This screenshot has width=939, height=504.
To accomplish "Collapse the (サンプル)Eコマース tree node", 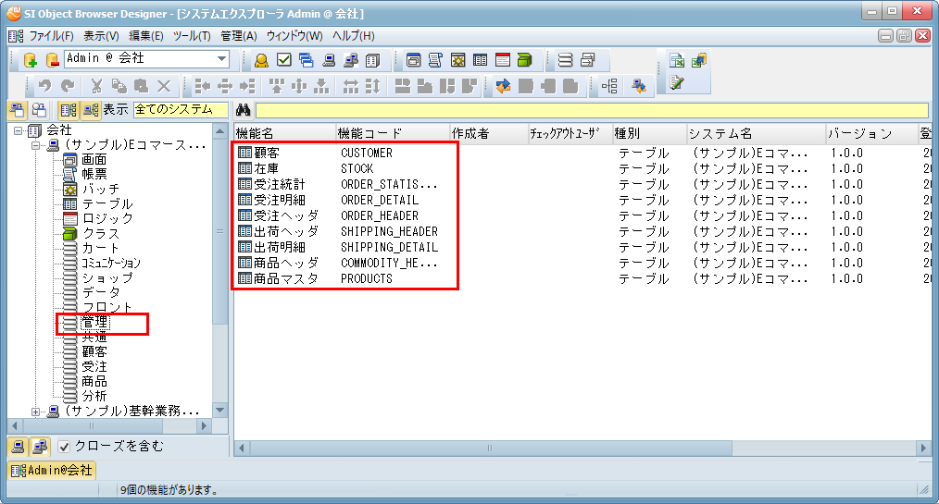I will click(36, 145).
